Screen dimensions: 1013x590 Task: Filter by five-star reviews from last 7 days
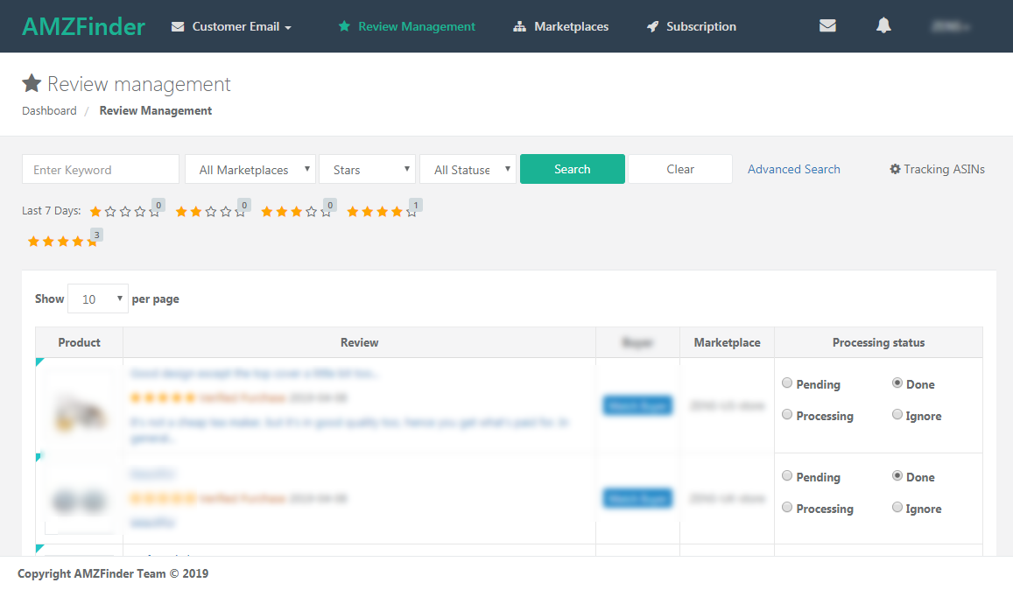point(62,242)
